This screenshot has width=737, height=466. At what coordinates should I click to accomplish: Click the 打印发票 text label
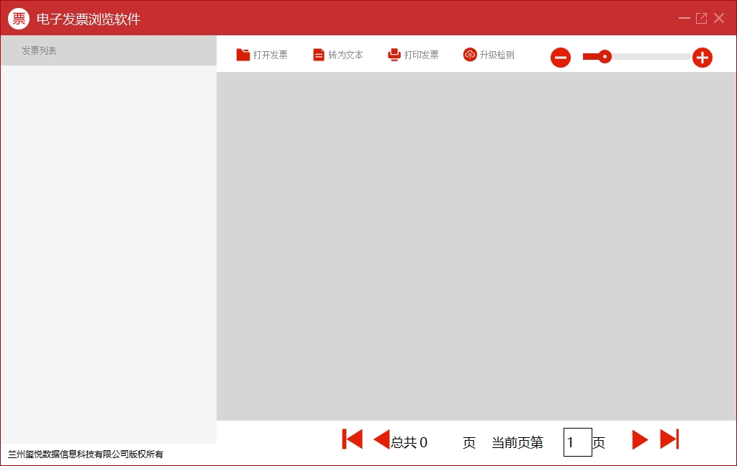click(x=421, y=55)
